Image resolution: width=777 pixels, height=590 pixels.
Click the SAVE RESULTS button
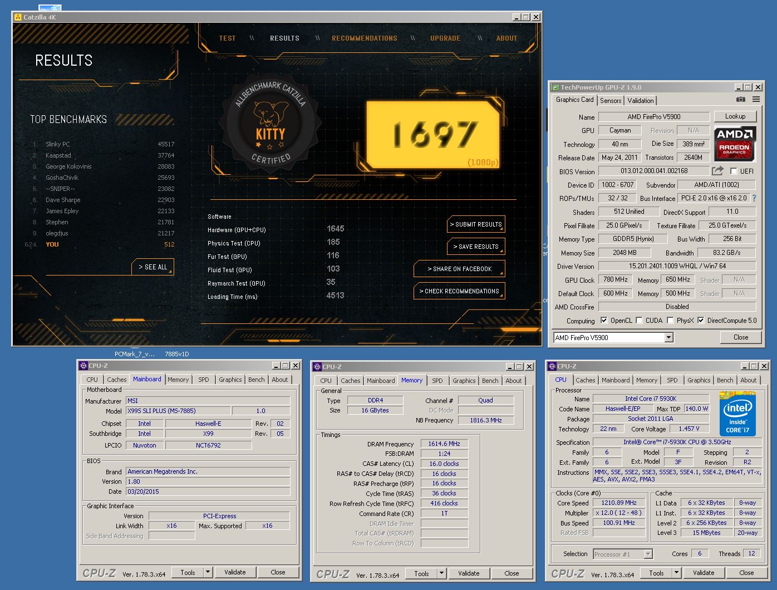coord(476,247)
